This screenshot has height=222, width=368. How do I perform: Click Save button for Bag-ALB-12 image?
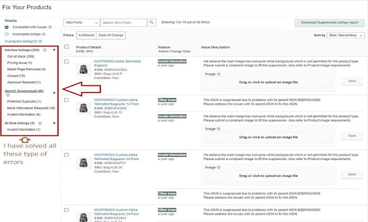352,136
